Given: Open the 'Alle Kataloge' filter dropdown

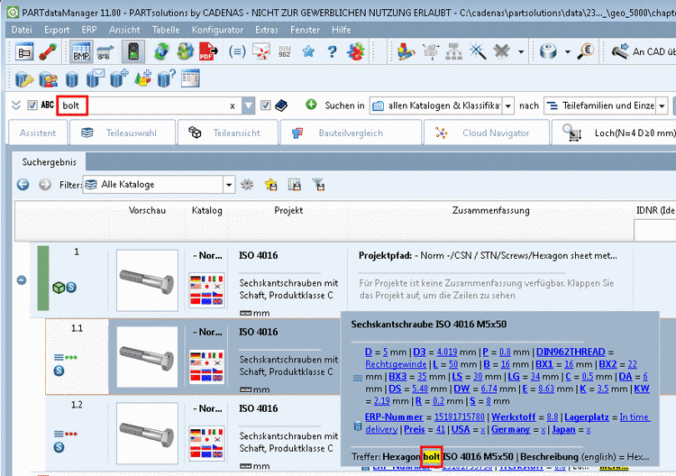Looking at the screenshot, I should point(229,185).
